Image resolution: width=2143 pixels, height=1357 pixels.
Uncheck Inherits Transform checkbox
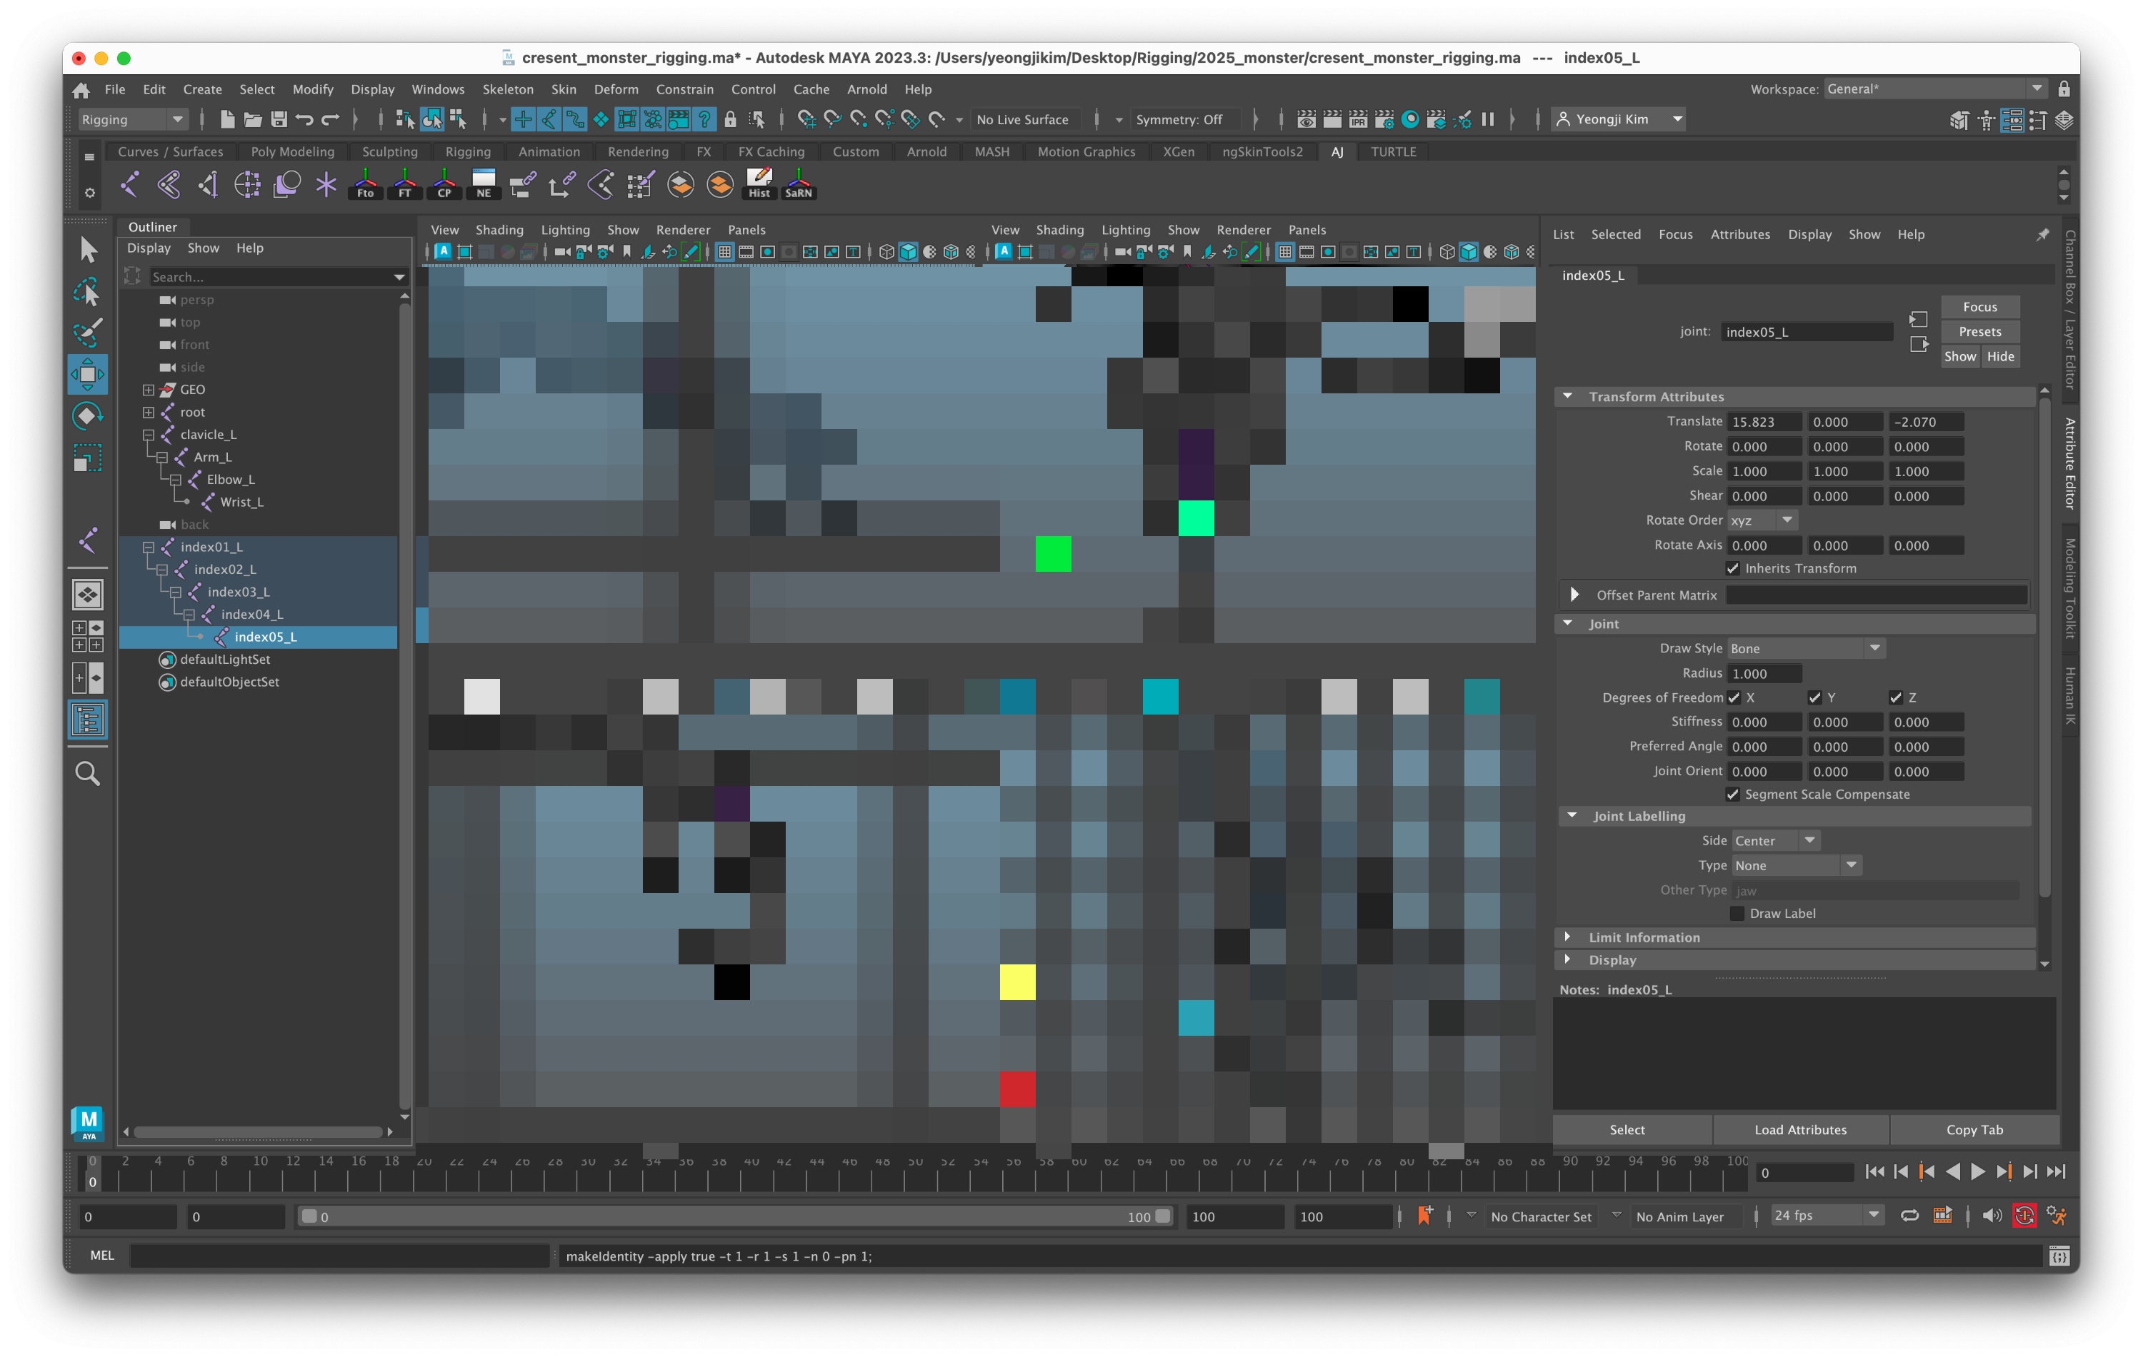(x=1732, y=568)
